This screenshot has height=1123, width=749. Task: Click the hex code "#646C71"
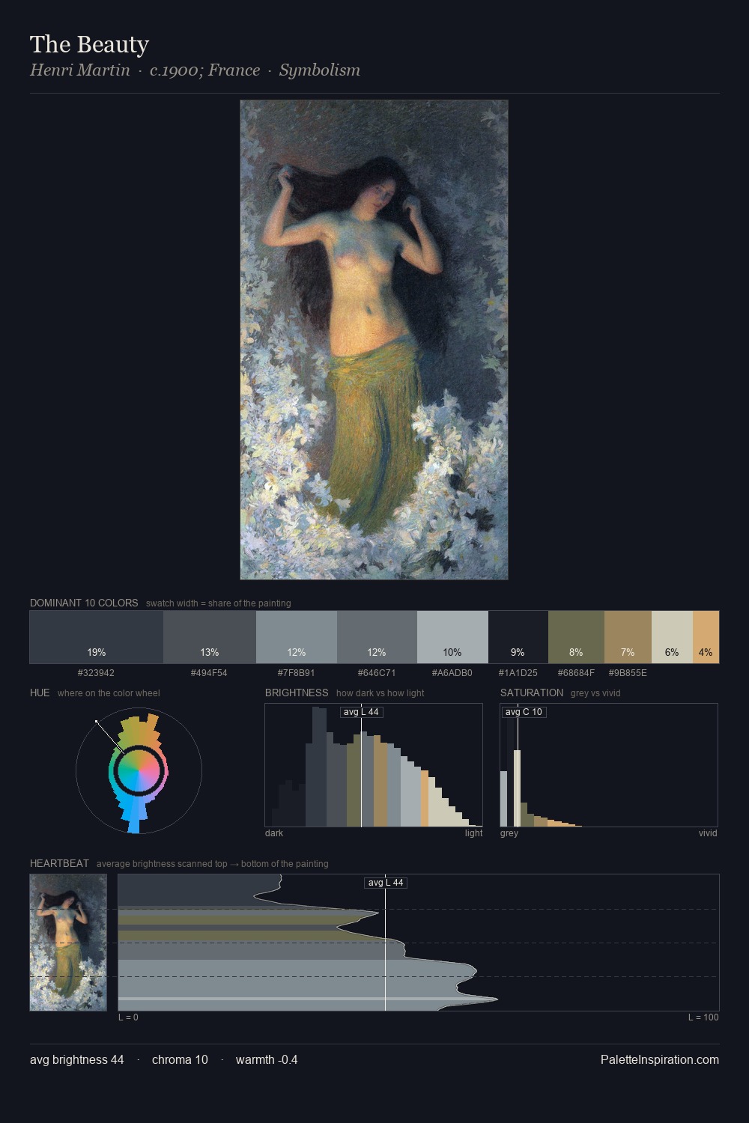(377, 673)
